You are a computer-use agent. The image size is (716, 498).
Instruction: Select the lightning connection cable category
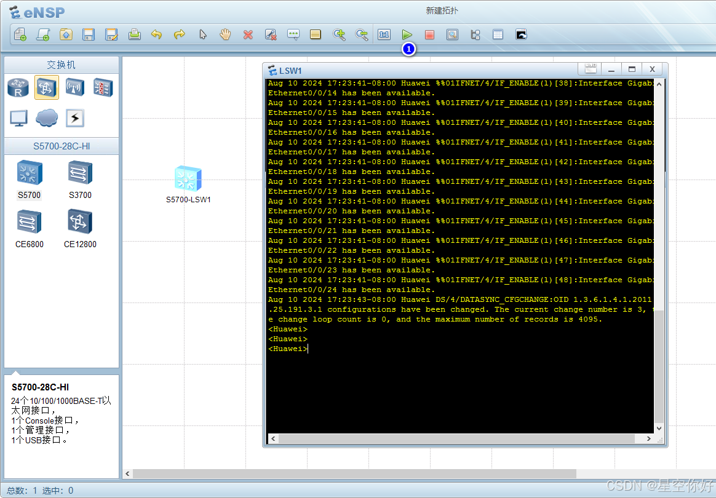click(75, 118)
